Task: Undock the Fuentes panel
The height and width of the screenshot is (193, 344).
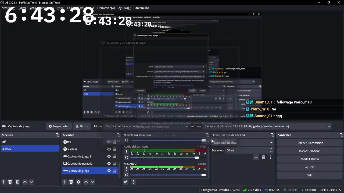Action: (119, 135)
